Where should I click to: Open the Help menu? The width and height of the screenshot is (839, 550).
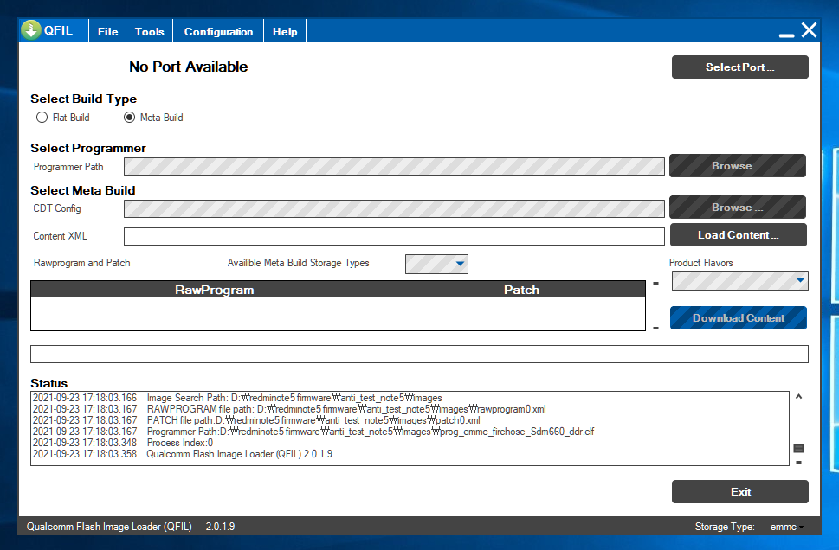pyautogui.click(x=285, y=31)
